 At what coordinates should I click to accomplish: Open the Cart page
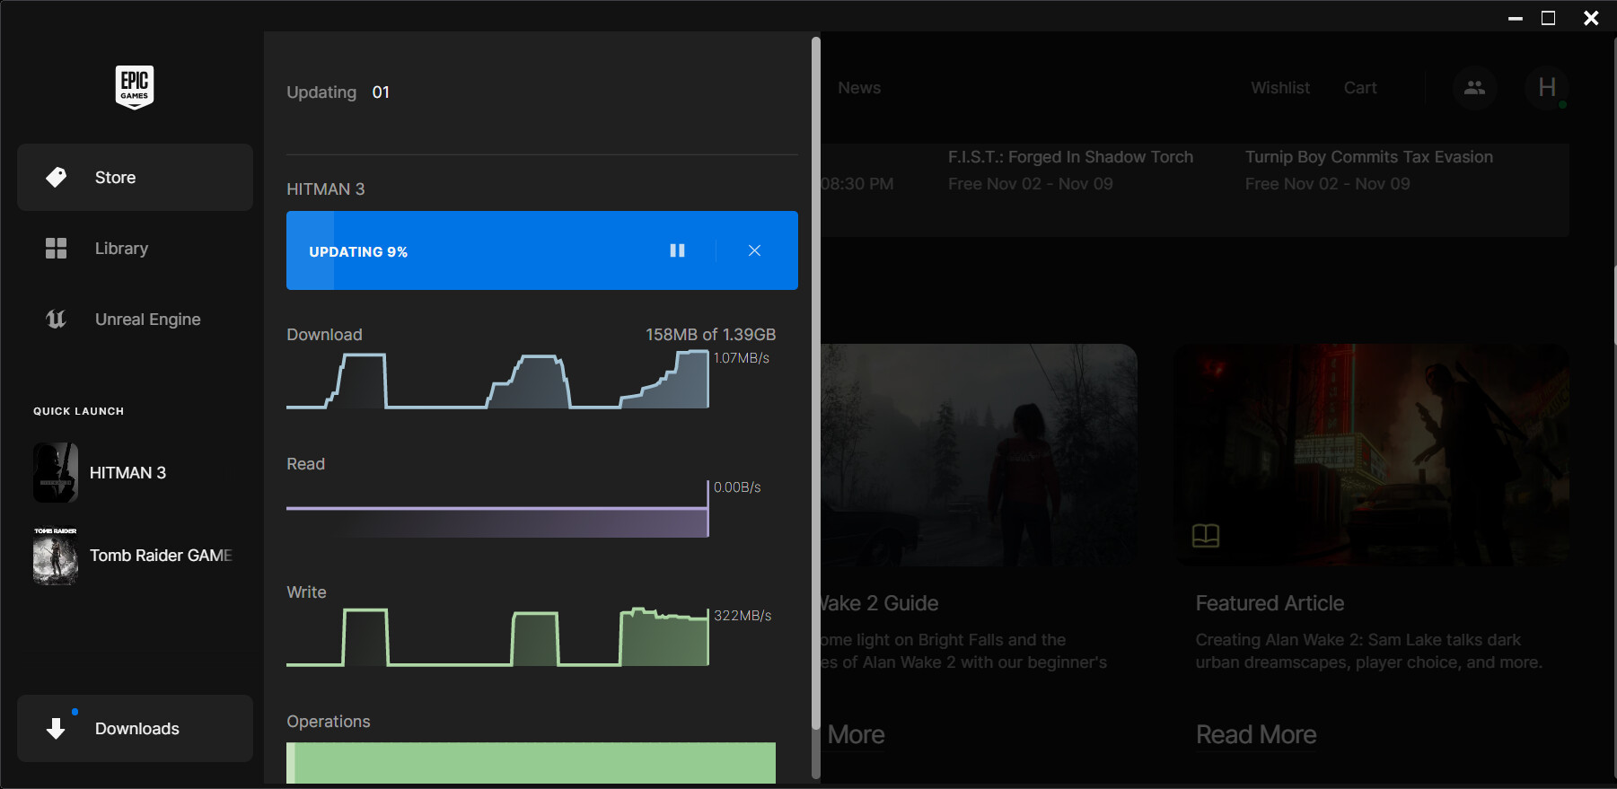(1359, 88)
